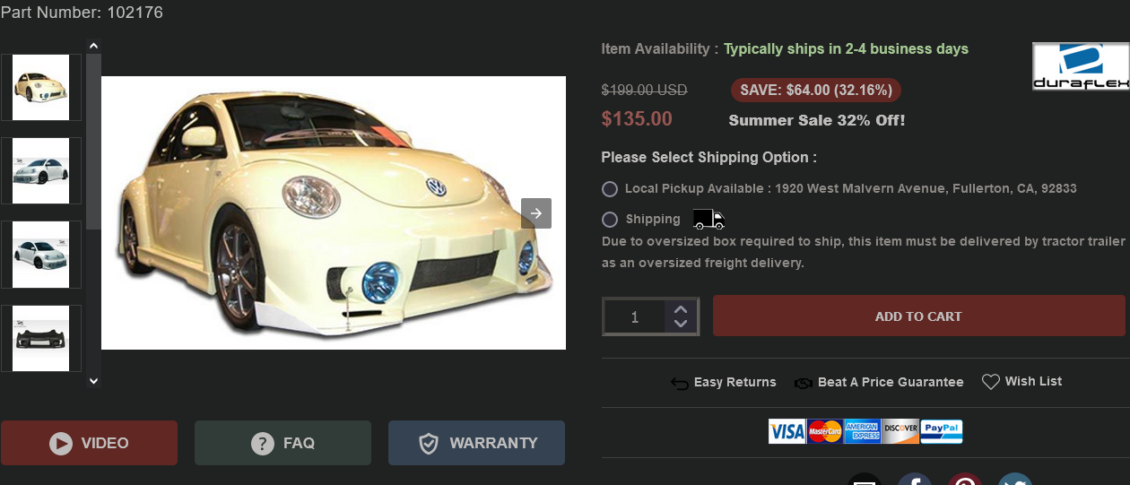Select the black bumper-only thumbnail
Image resolution: width=1130 pixels, height=485 pixels.
tap(41, 338)
